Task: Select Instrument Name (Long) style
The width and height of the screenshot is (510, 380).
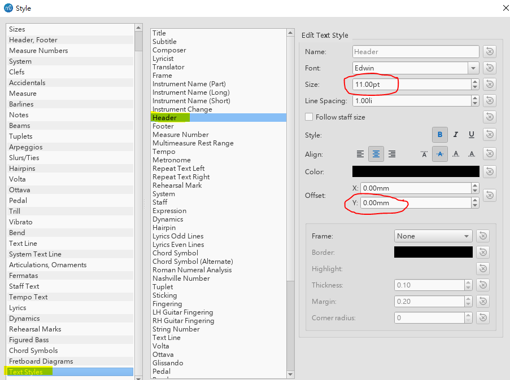Action: tap(219, 92)
